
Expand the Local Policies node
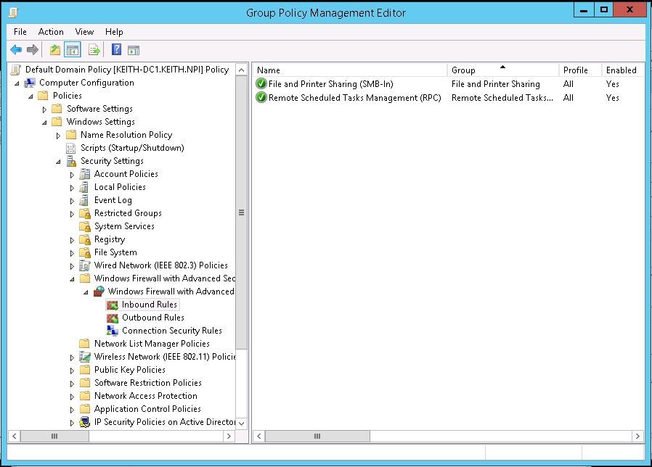pos(72,188)
